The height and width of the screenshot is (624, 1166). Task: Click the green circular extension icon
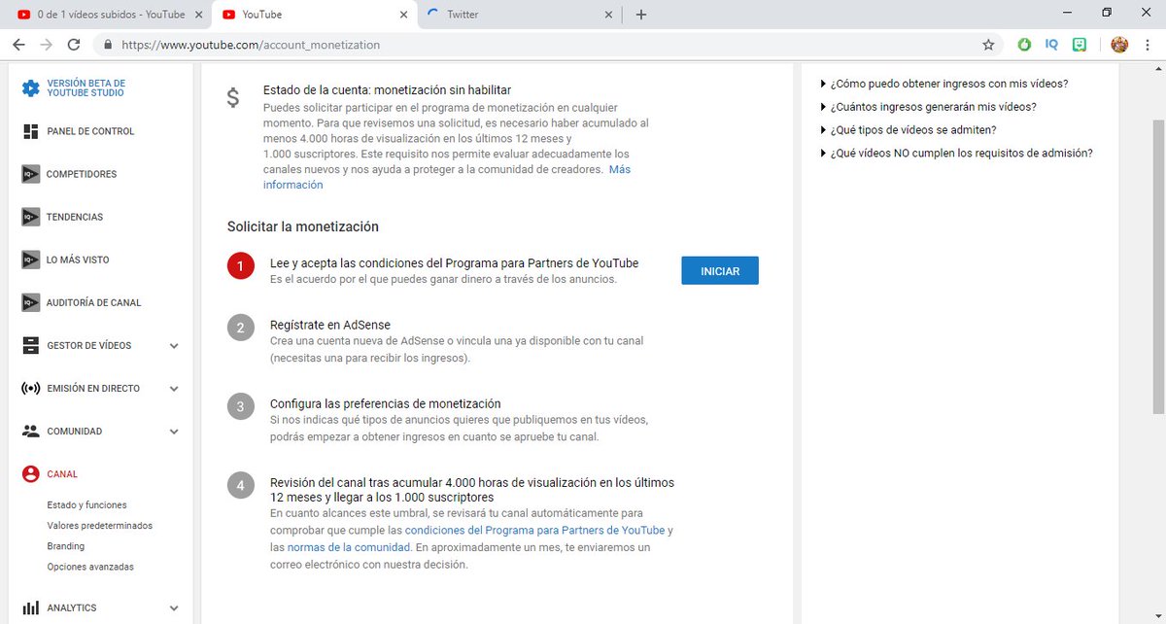(x=1024, y=45)
